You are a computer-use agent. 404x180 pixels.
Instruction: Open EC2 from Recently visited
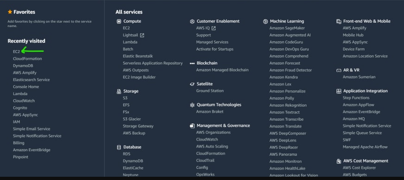pyautogui.click(x=16, y=51)
